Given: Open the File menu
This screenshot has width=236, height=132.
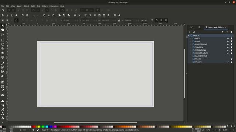Looking at the screenshot, I should tap(3, 6).
